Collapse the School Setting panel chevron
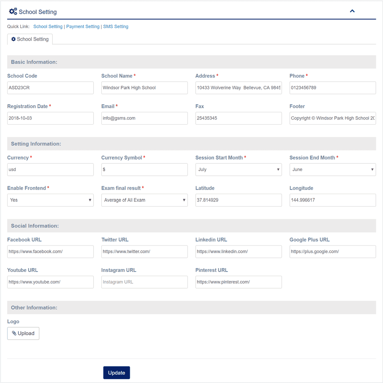Screen dimensions: 383x383 [x=352, y=11]
